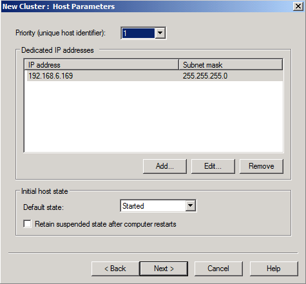Click the empty area of the IP list
Screen dimensions: 306x284
[153, 116]
